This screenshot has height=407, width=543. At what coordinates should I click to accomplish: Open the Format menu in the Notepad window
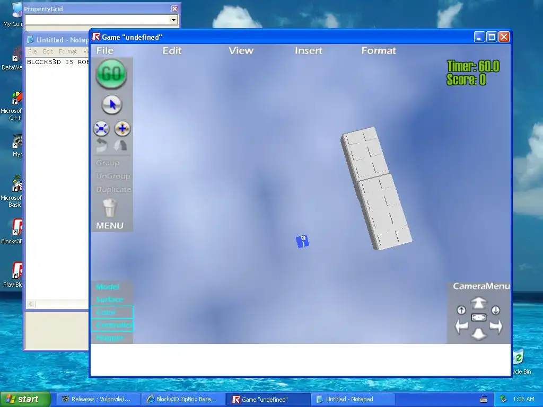tap(68, 51)
